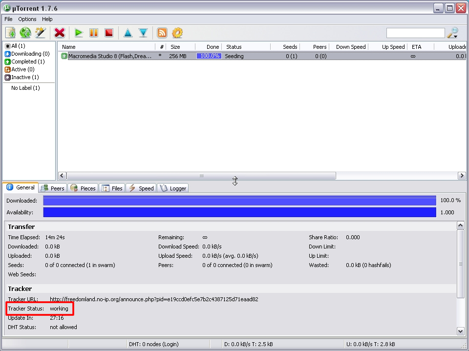The height and width of the screenshot is (351, 469).
Task: Move torrent down the queue
Action: pos(143,33)
